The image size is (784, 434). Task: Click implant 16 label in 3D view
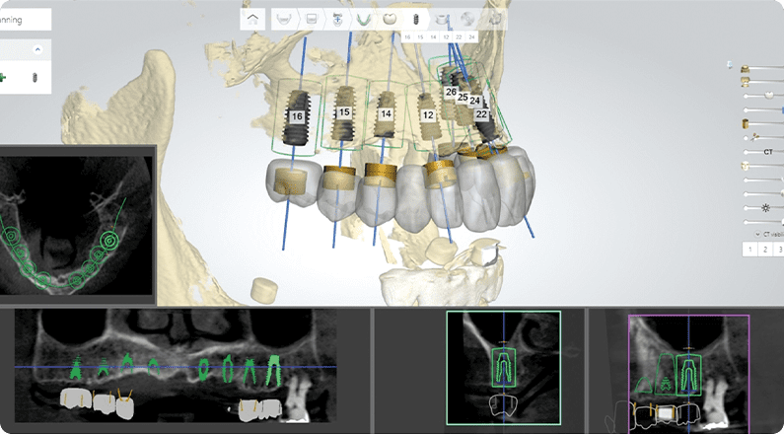click(296, 116)
